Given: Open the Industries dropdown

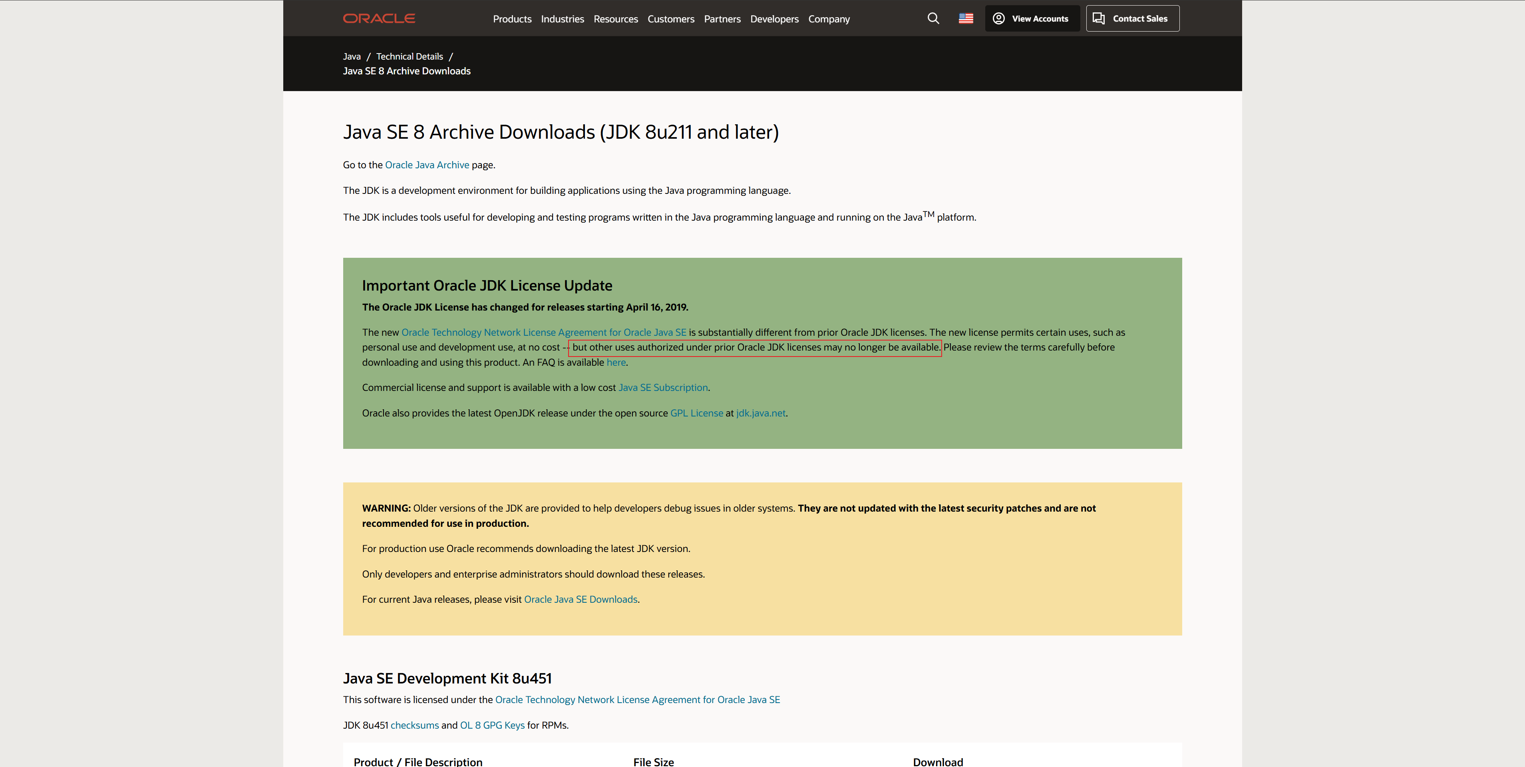Looking at the screenshot, I should coord(562,19).
